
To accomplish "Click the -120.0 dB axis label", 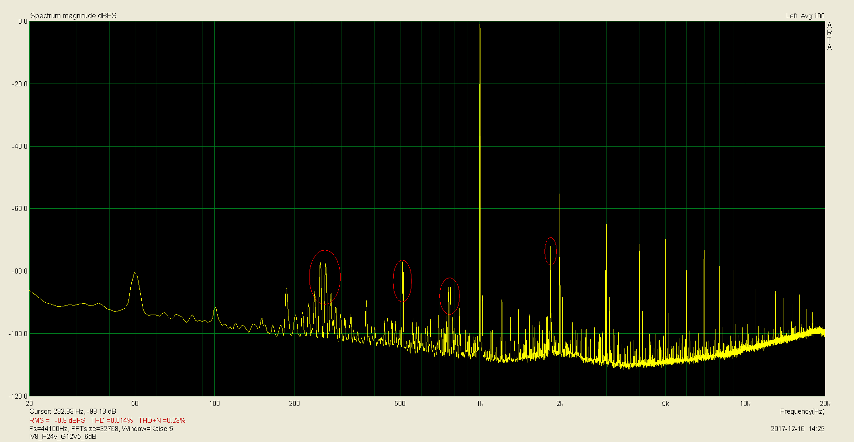I will coord(18,396).
